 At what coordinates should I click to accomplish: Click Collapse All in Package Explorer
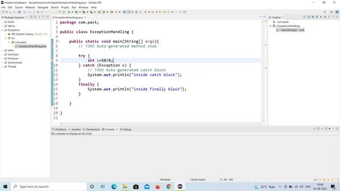(31, 17)
